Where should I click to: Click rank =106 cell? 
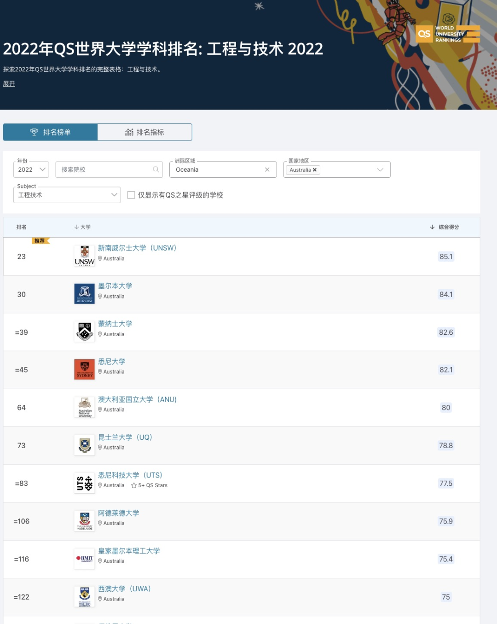coord(22,521)
